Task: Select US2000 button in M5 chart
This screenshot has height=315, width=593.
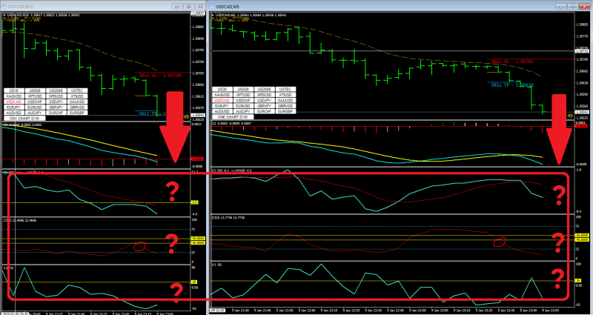Action: click(265, 89)
